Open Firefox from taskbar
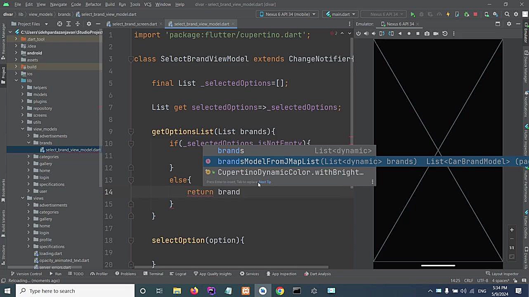Screen dimensions: 529x297 point(194,291)
